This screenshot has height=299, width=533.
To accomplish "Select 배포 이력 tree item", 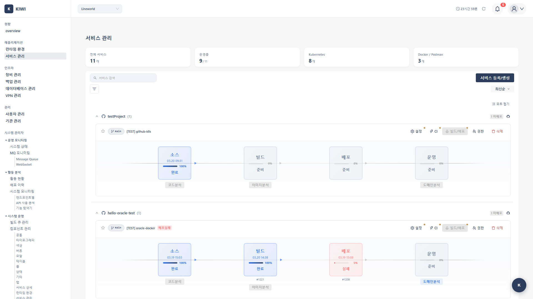I will [x=17, y=185].
